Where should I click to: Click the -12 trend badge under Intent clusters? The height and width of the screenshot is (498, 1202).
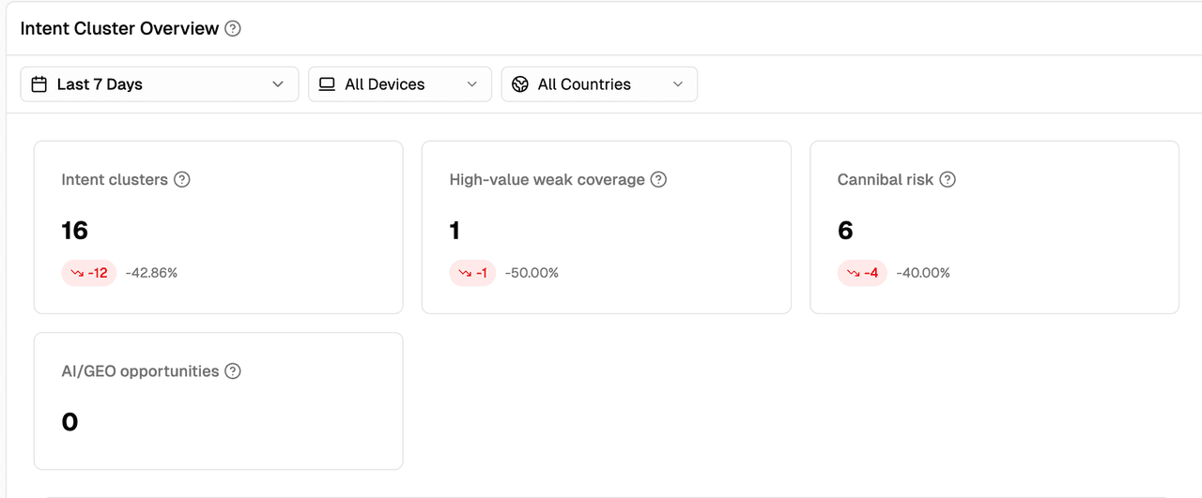pyautogui.click(x=89, y=273)
